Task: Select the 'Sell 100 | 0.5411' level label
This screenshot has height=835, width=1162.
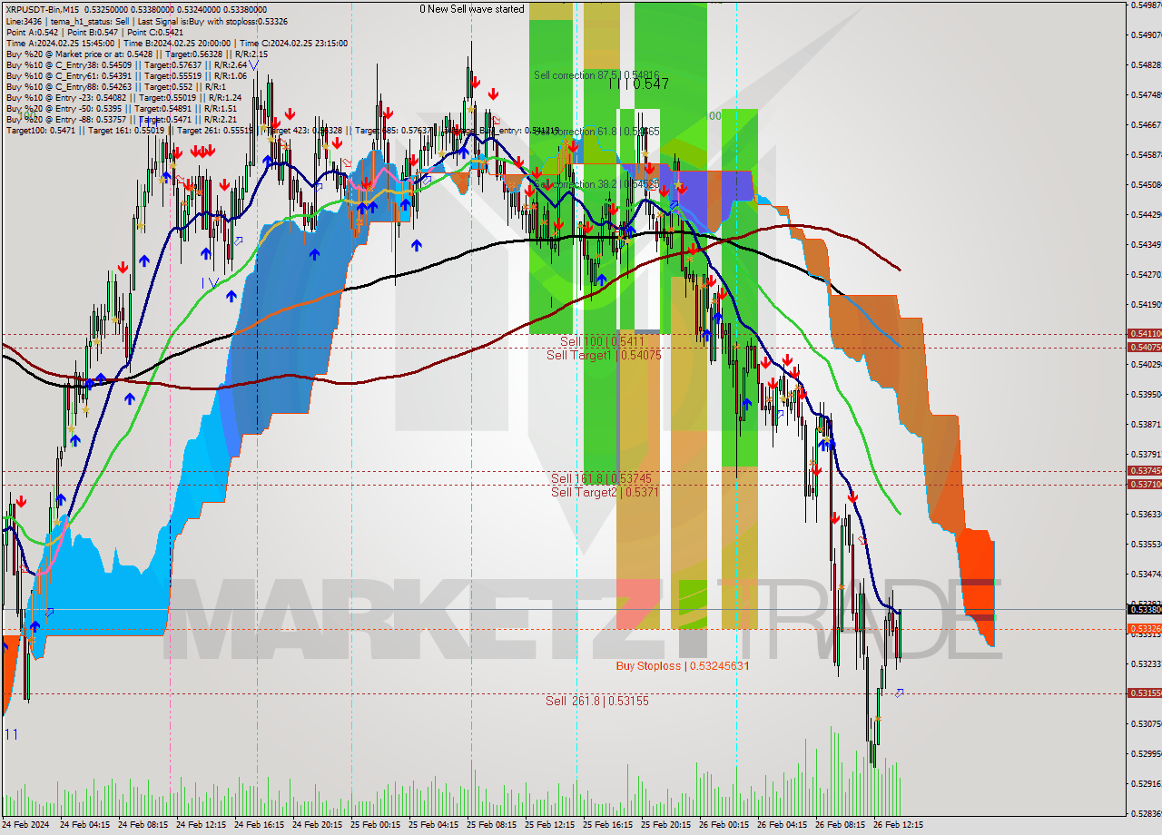Action: 602,341
